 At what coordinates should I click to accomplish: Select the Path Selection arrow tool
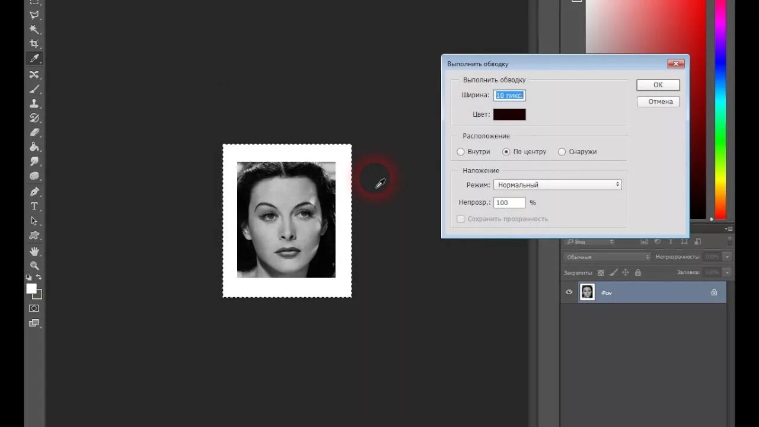(x=34, y=221)
